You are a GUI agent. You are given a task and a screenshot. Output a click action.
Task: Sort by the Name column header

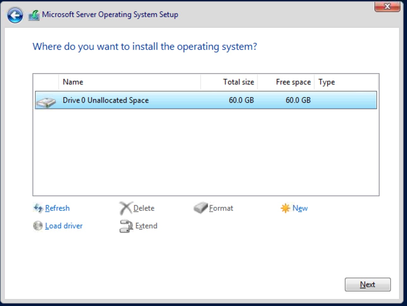coord(73,82)
